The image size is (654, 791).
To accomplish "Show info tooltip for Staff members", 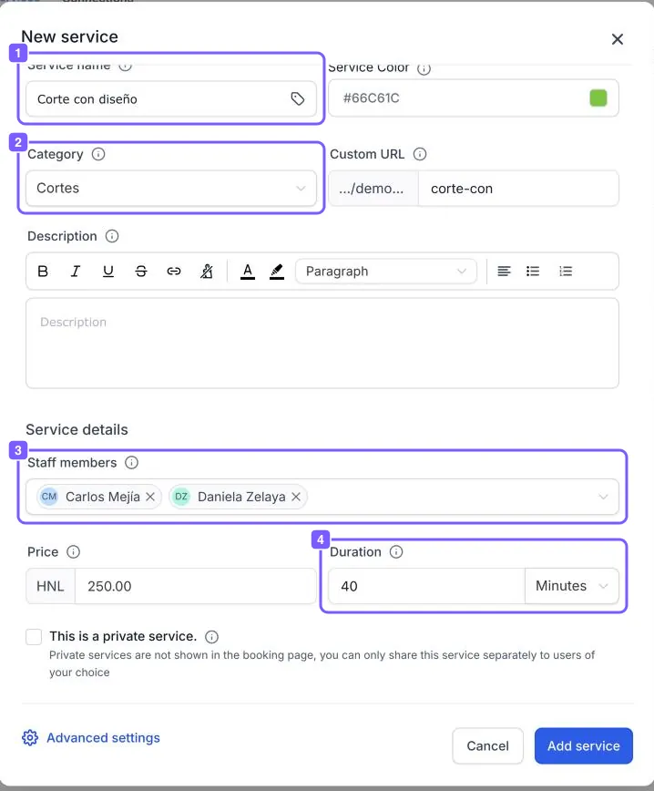I will point(131,463).
